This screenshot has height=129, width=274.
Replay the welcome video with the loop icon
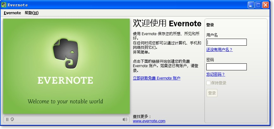pyautogui.click(x=12, y=119)
